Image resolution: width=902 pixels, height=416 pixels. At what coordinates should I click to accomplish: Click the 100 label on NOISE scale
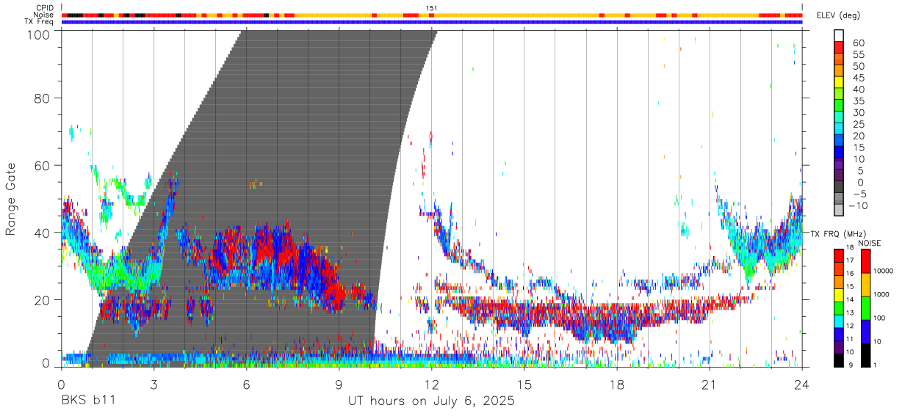tap(878, 318)
